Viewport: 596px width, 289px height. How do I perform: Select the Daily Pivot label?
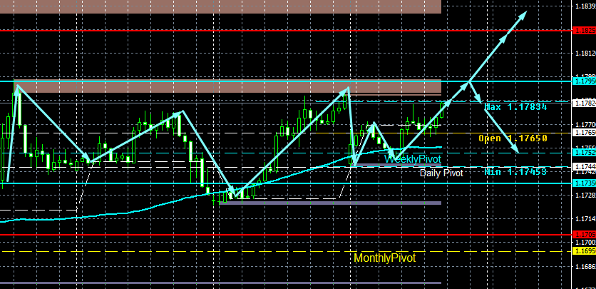[442, 173]
